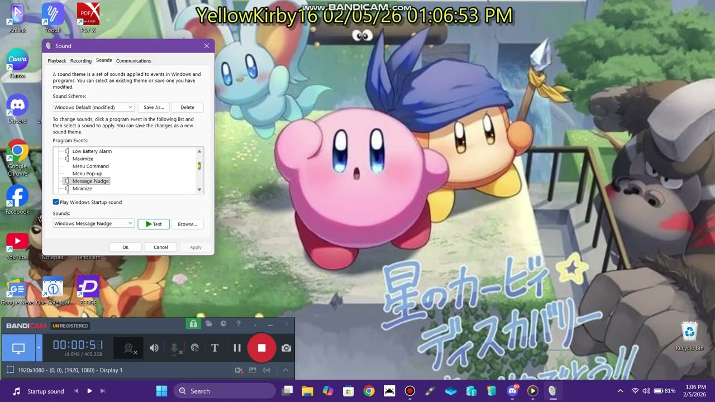The height and width of the screenshot is (402, 715).
Task: Open One Calendar desktop shortcut
Action: click(53, 290)
